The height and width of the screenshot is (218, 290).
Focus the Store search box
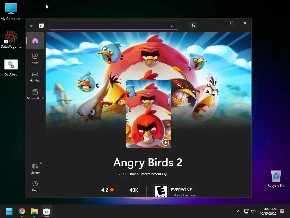tap(113, 25)
